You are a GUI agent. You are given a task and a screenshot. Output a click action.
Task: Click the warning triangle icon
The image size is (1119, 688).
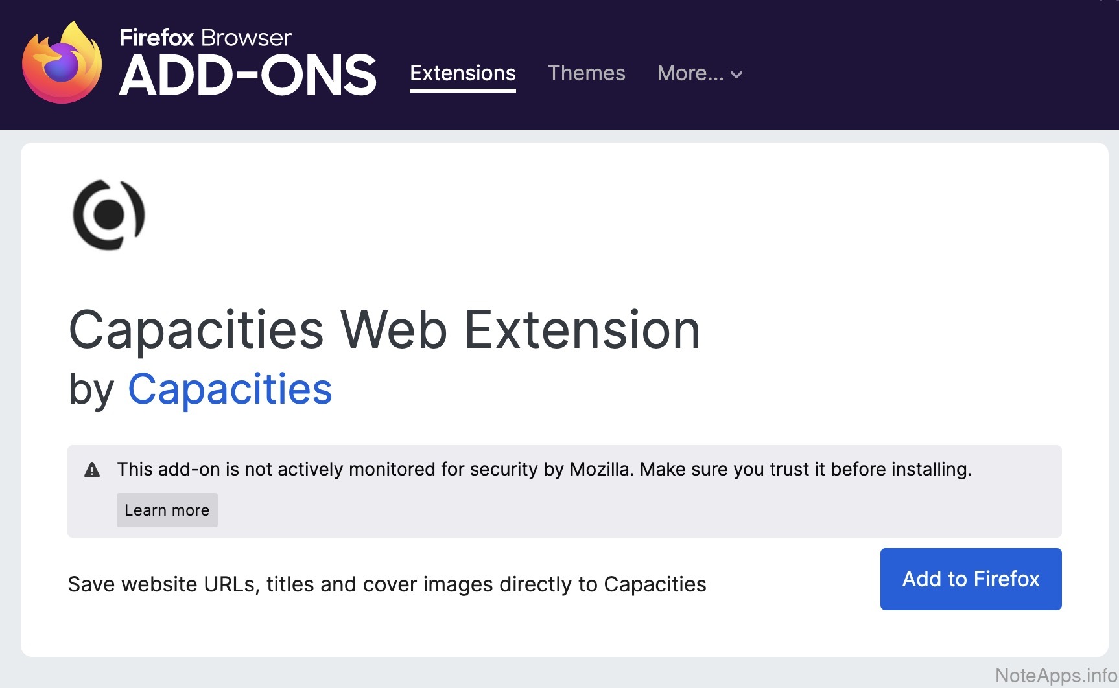tap(92, 470)
